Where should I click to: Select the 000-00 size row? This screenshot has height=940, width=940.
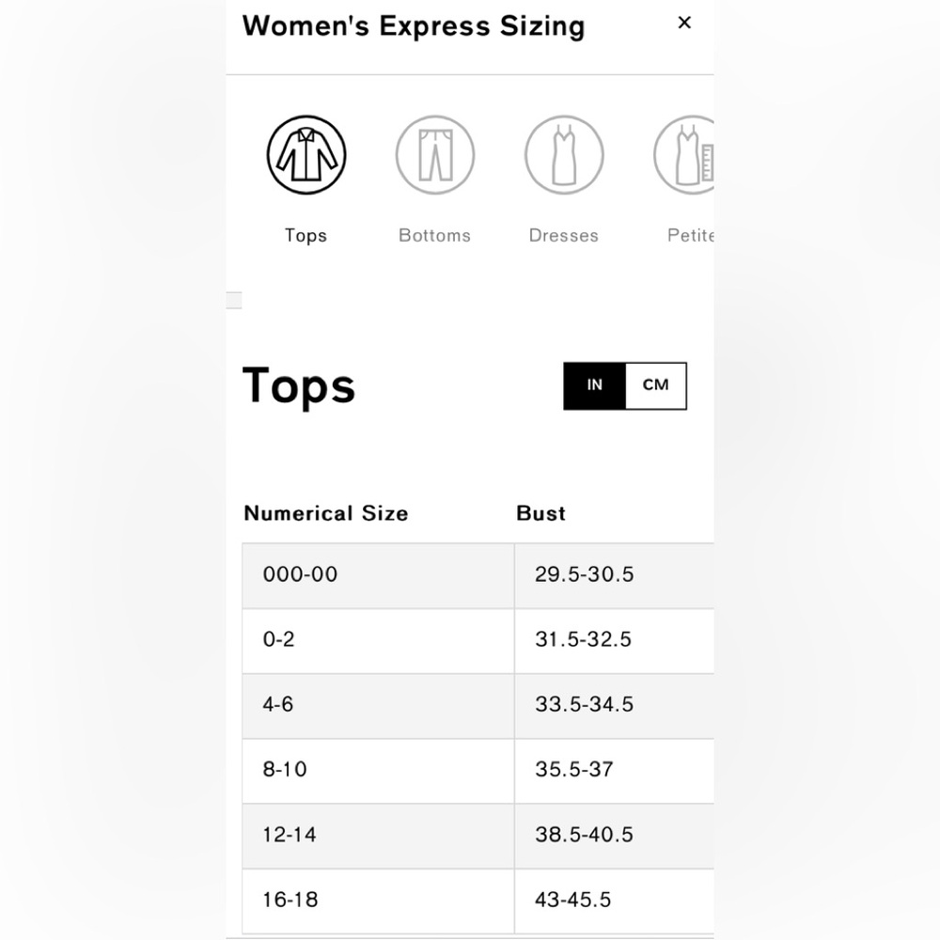click(478, 575)
